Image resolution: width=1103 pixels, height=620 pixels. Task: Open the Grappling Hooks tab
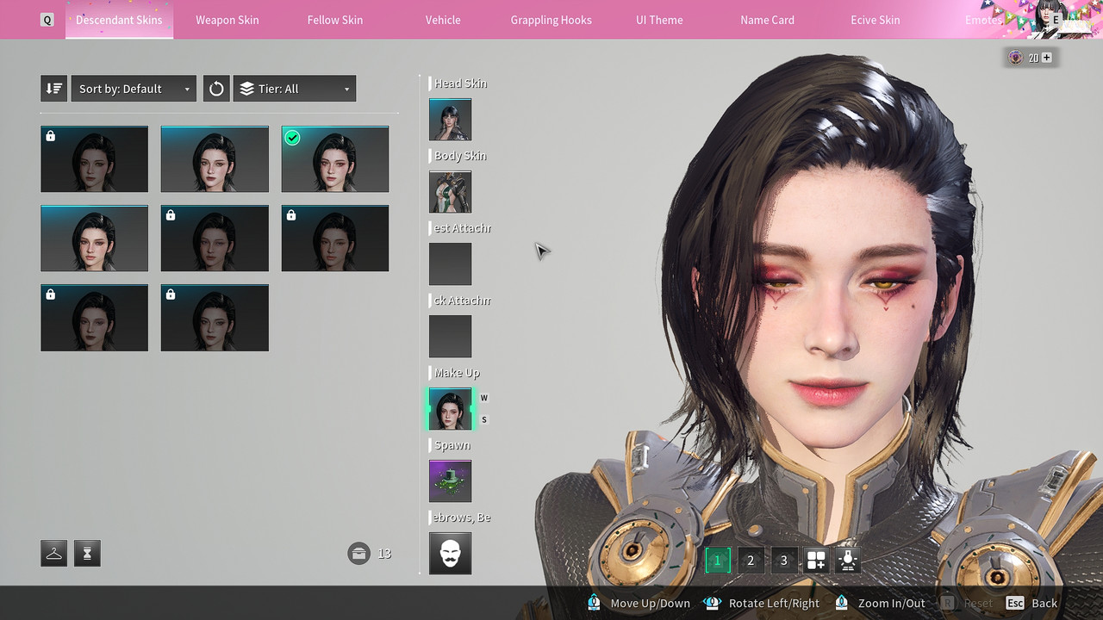(x=551, y=20)
